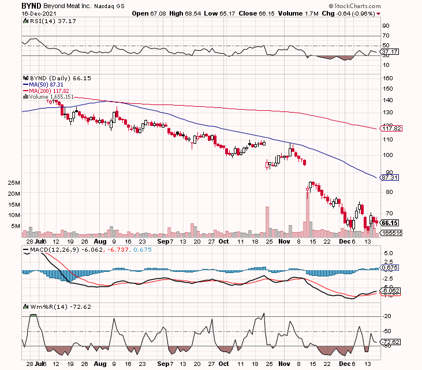Click the 20M volume axis label
Viewport: 422px width, 370px height.
coord(14,194)
